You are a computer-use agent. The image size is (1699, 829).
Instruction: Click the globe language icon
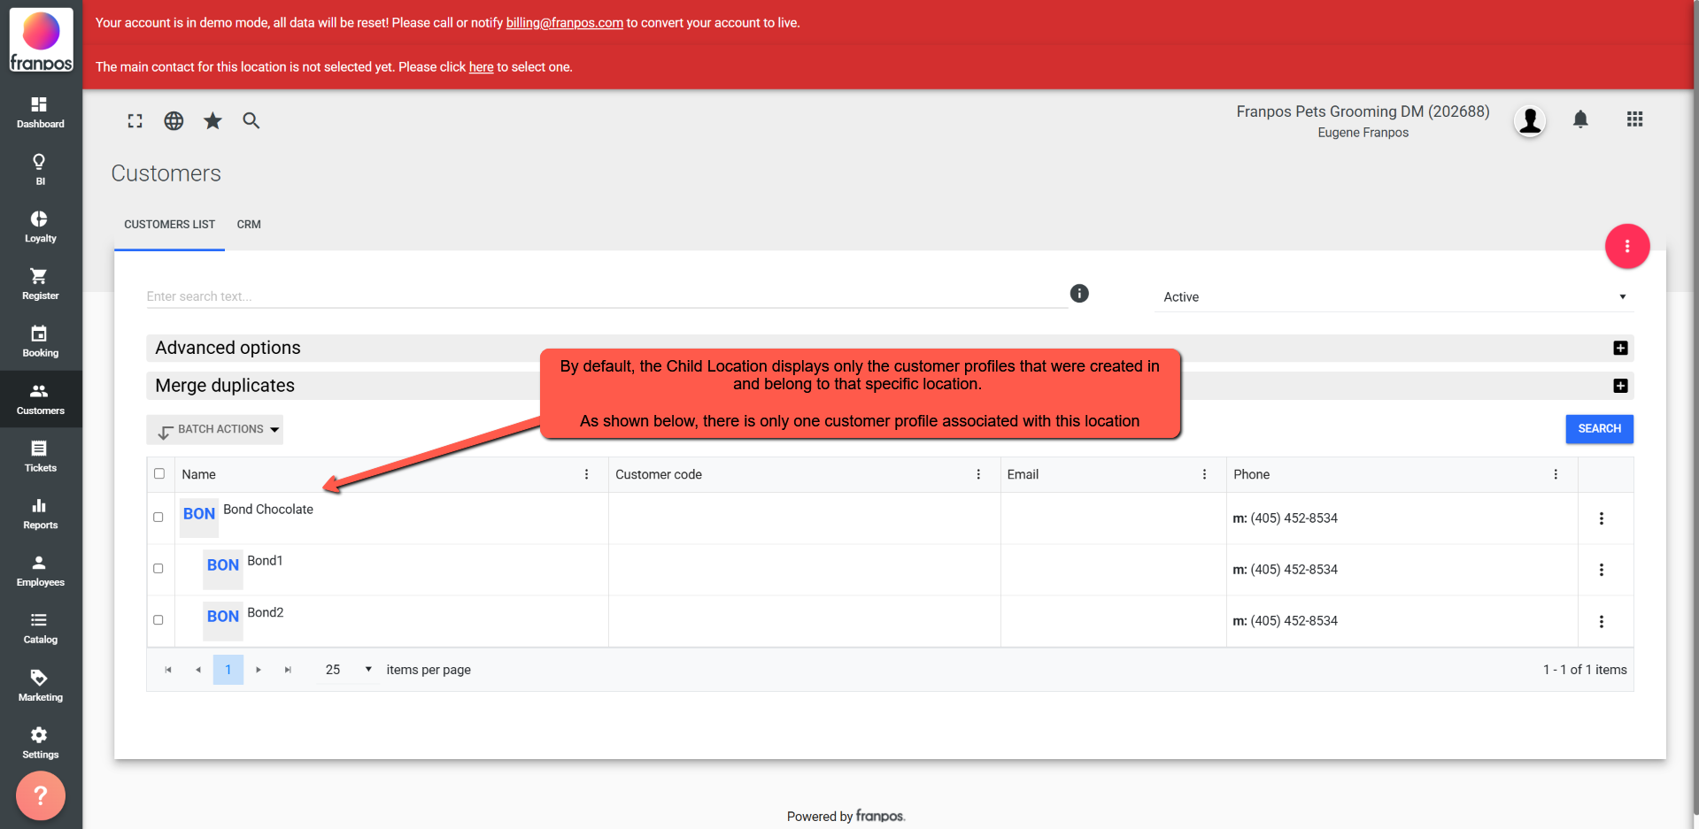pyautogui.click(x=174, y=121)
